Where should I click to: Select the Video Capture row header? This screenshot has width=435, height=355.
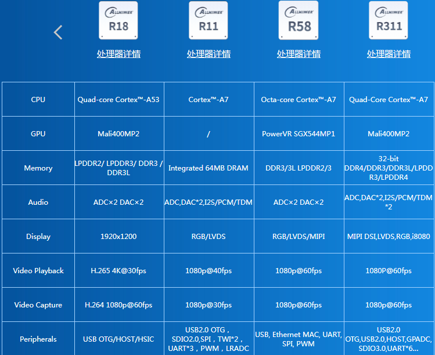[38, 305]
